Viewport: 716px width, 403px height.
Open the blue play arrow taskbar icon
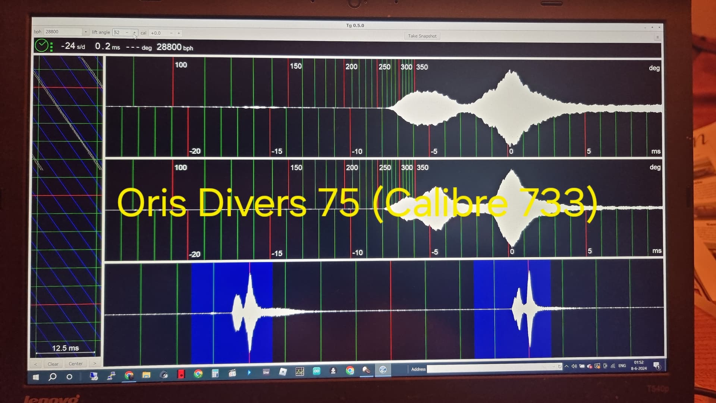pos(249,372)
